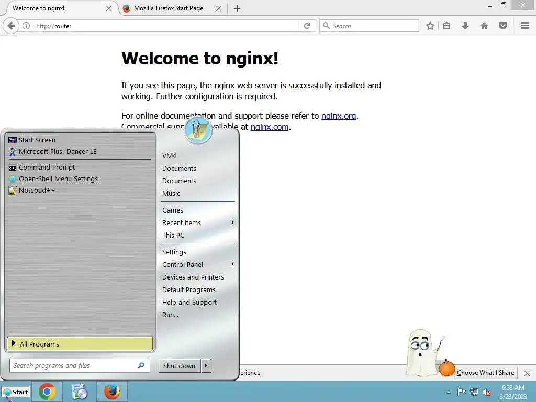Click the Clippy user picture

pyautogui.click(x=198, y=130)
